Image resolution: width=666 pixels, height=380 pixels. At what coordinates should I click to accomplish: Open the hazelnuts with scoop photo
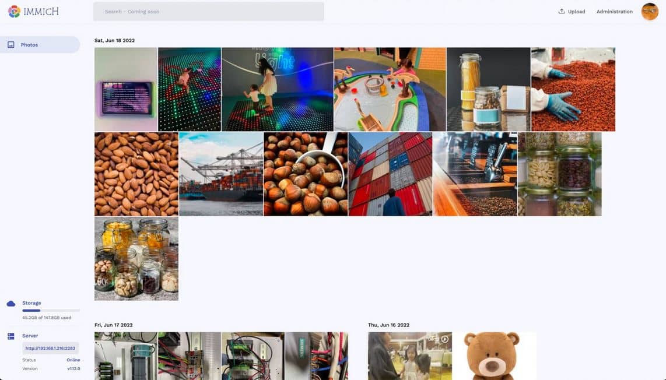(306, 174)
